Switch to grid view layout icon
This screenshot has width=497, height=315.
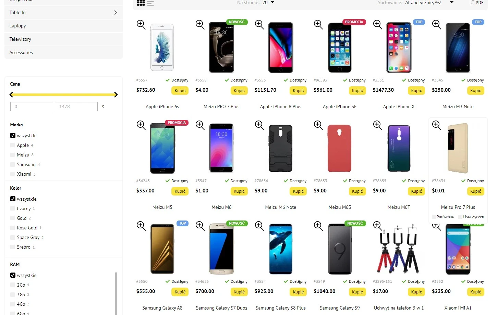(141, 3)
